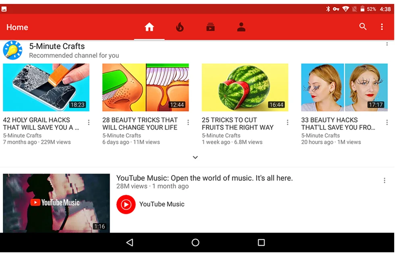Open the Home tab house icon
Image resolution: width=395 pixels, height=253 pixels.
click(x=149, y=27)
